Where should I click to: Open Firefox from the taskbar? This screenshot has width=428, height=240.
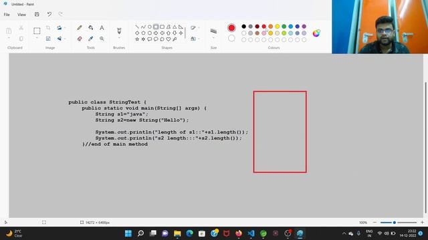click(x=239, y=233)
